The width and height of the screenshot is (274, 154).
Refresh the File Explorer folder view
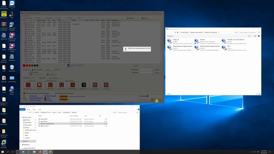(x=115, y=113)
